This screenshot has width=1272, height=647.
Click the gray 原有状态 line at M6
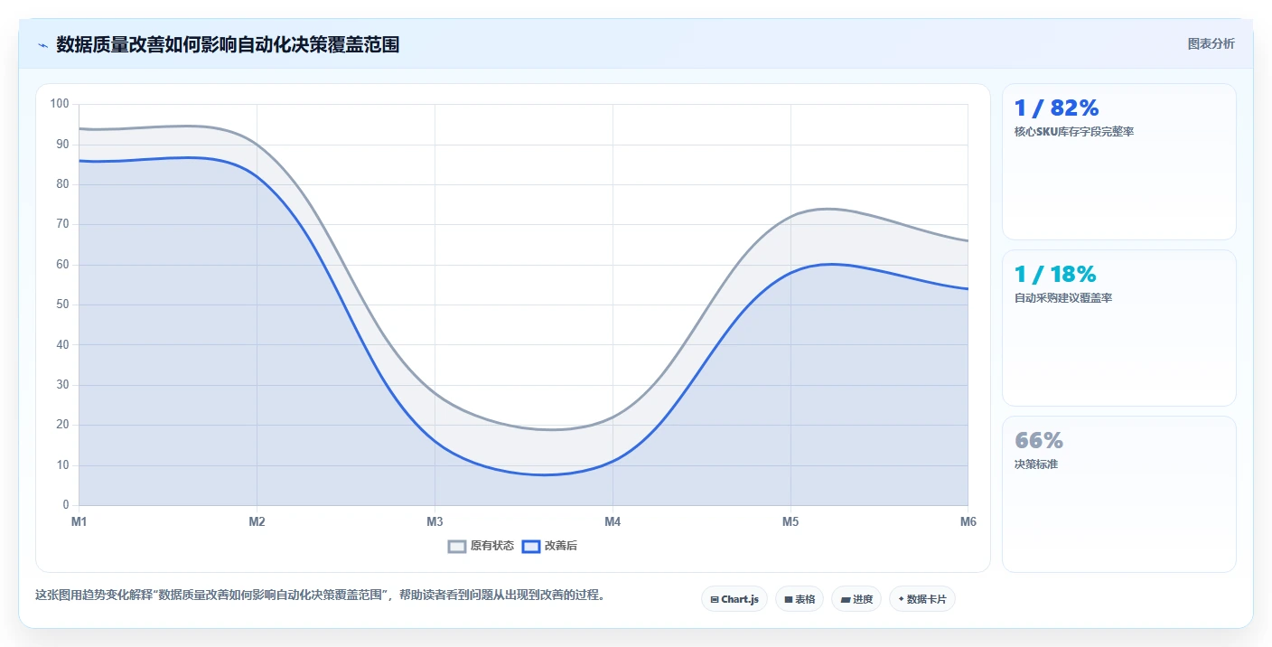968,241
